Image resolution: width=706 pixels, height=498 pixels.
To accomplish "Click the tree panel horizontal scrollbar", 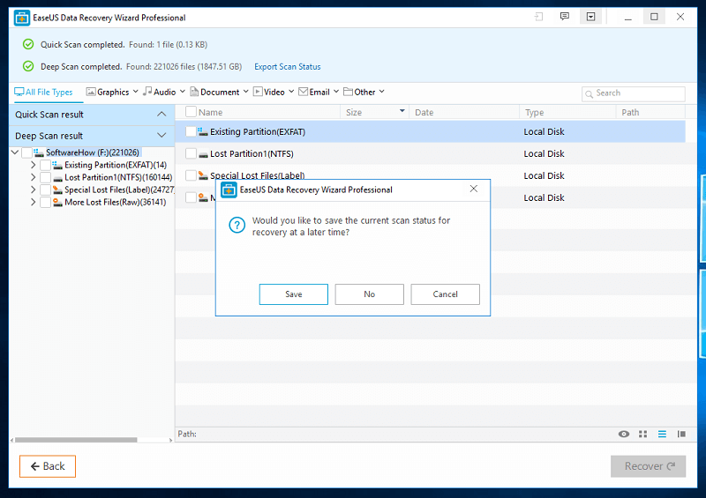I will (x=76, y=440).
